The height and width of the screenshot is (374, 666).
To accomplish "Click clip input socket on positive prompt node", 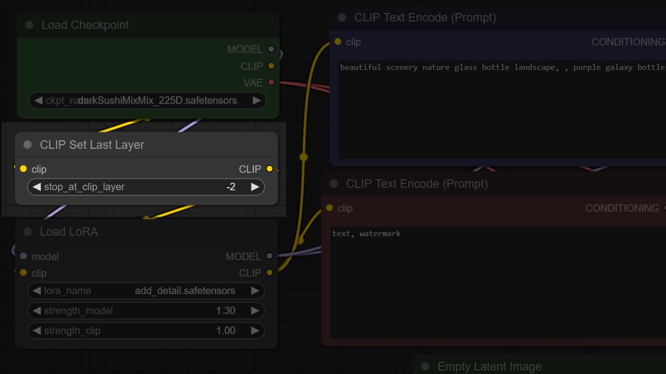I will tap(337, 41).
